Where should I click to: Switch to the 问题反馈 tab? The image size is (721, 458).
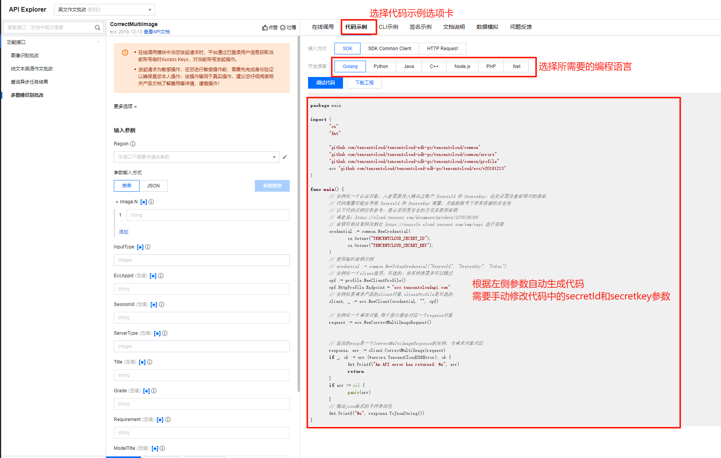[521, 27]
